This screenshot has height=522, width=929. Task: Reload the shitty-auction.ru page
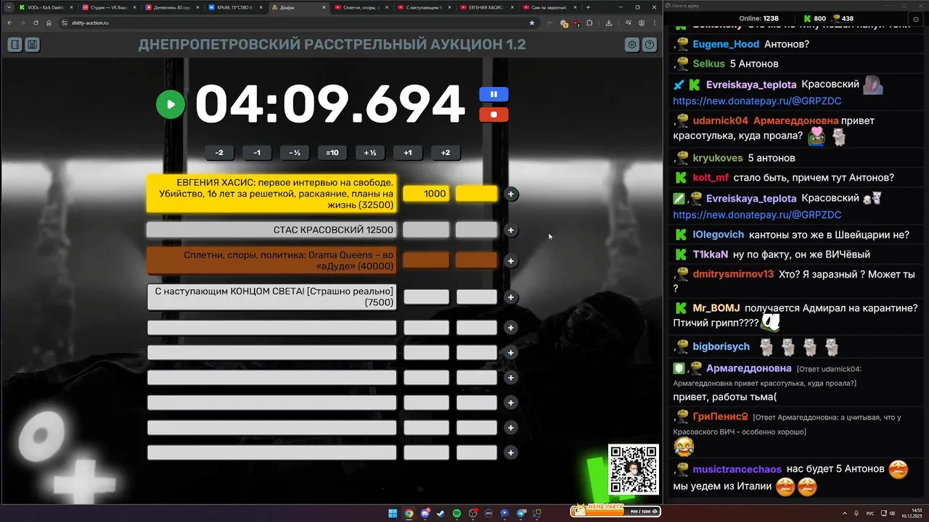(x=36, y=22)
